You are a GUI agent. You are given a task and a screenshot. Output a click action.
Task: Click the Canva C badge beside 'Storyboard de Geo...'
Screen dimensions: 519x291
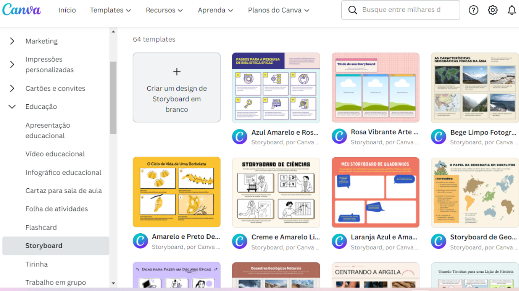438,242
